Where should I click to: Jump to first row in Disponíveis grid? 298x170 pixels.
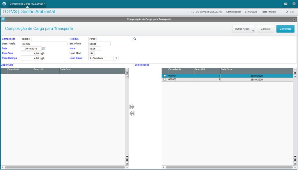point(127,70)
